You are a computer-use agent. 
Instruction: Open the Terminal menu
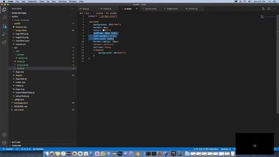click(x=62, y=1)
